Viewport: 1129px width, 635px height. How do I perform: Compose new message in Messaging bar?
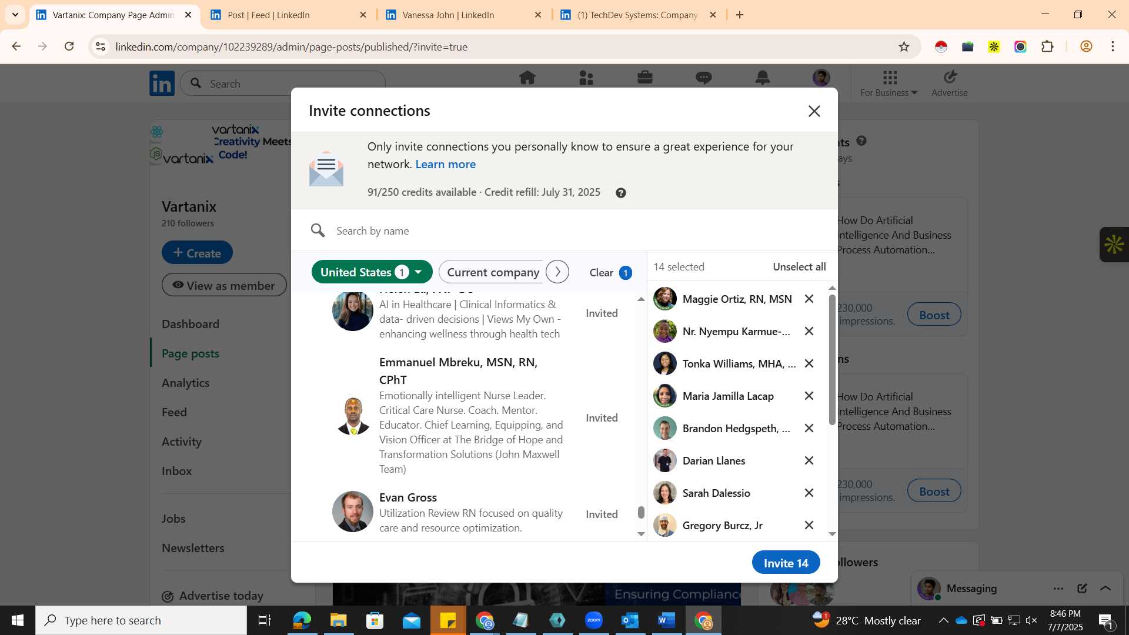[x=1082, y=589]
